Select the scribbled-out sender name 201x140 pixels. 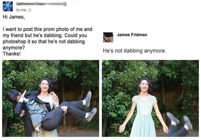tap(41, 4)
